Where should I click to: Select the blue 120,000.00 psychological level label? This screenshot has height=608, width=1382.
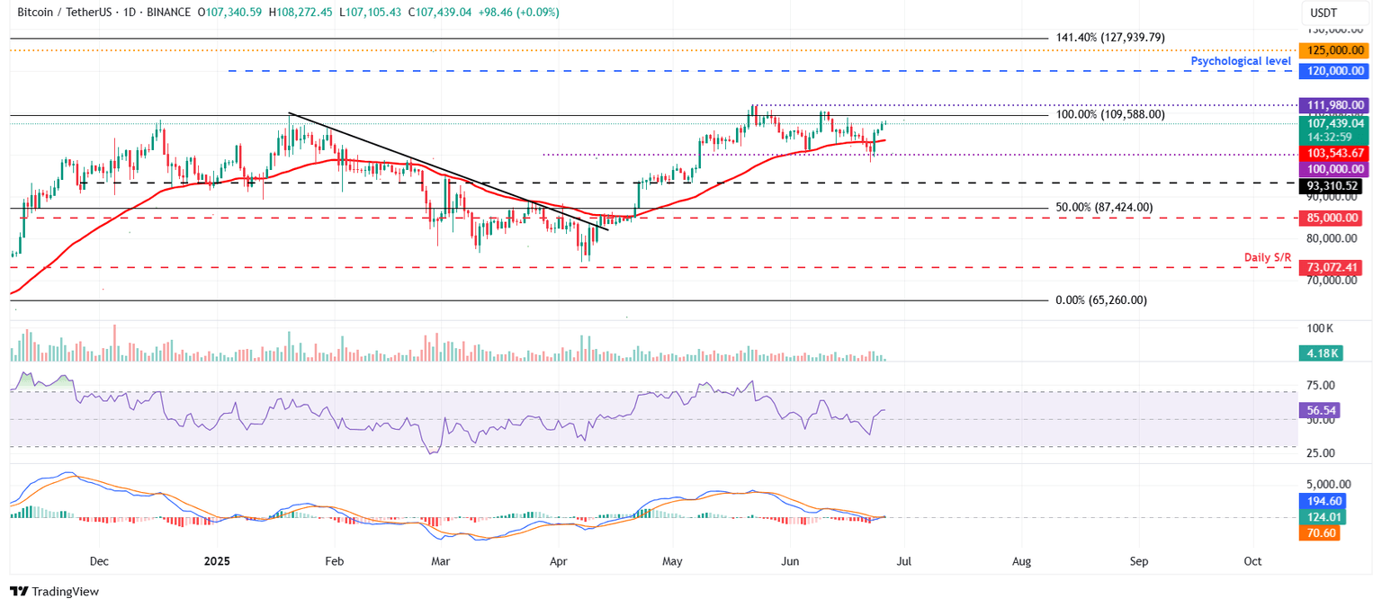pyautogui.click(x=1333, y=71)
